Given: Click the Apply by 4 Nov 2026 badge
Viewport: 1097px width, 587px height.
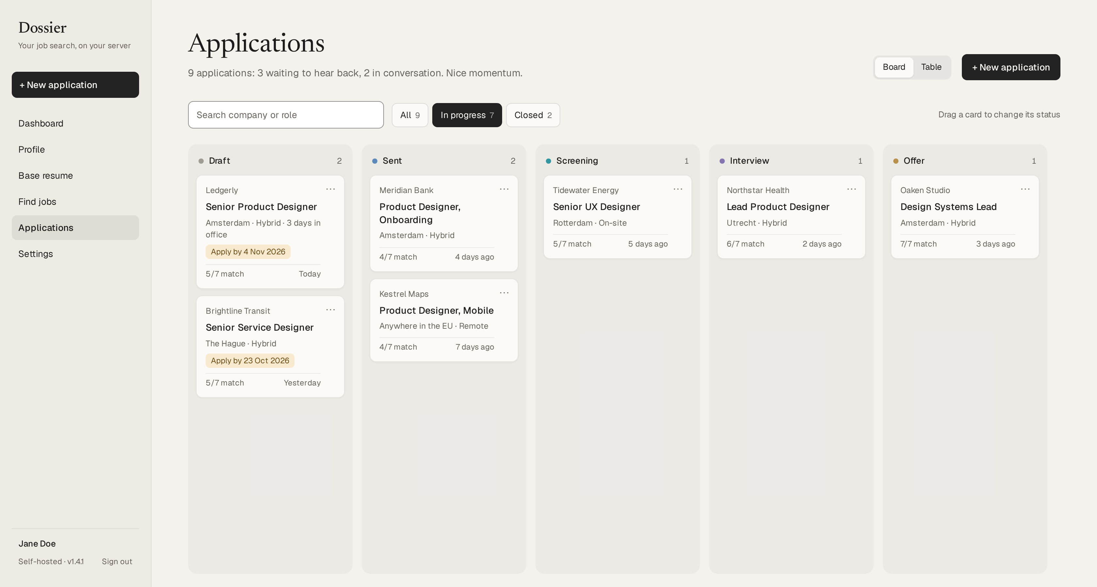Looking at the screenshot, I should pos(248,252).
